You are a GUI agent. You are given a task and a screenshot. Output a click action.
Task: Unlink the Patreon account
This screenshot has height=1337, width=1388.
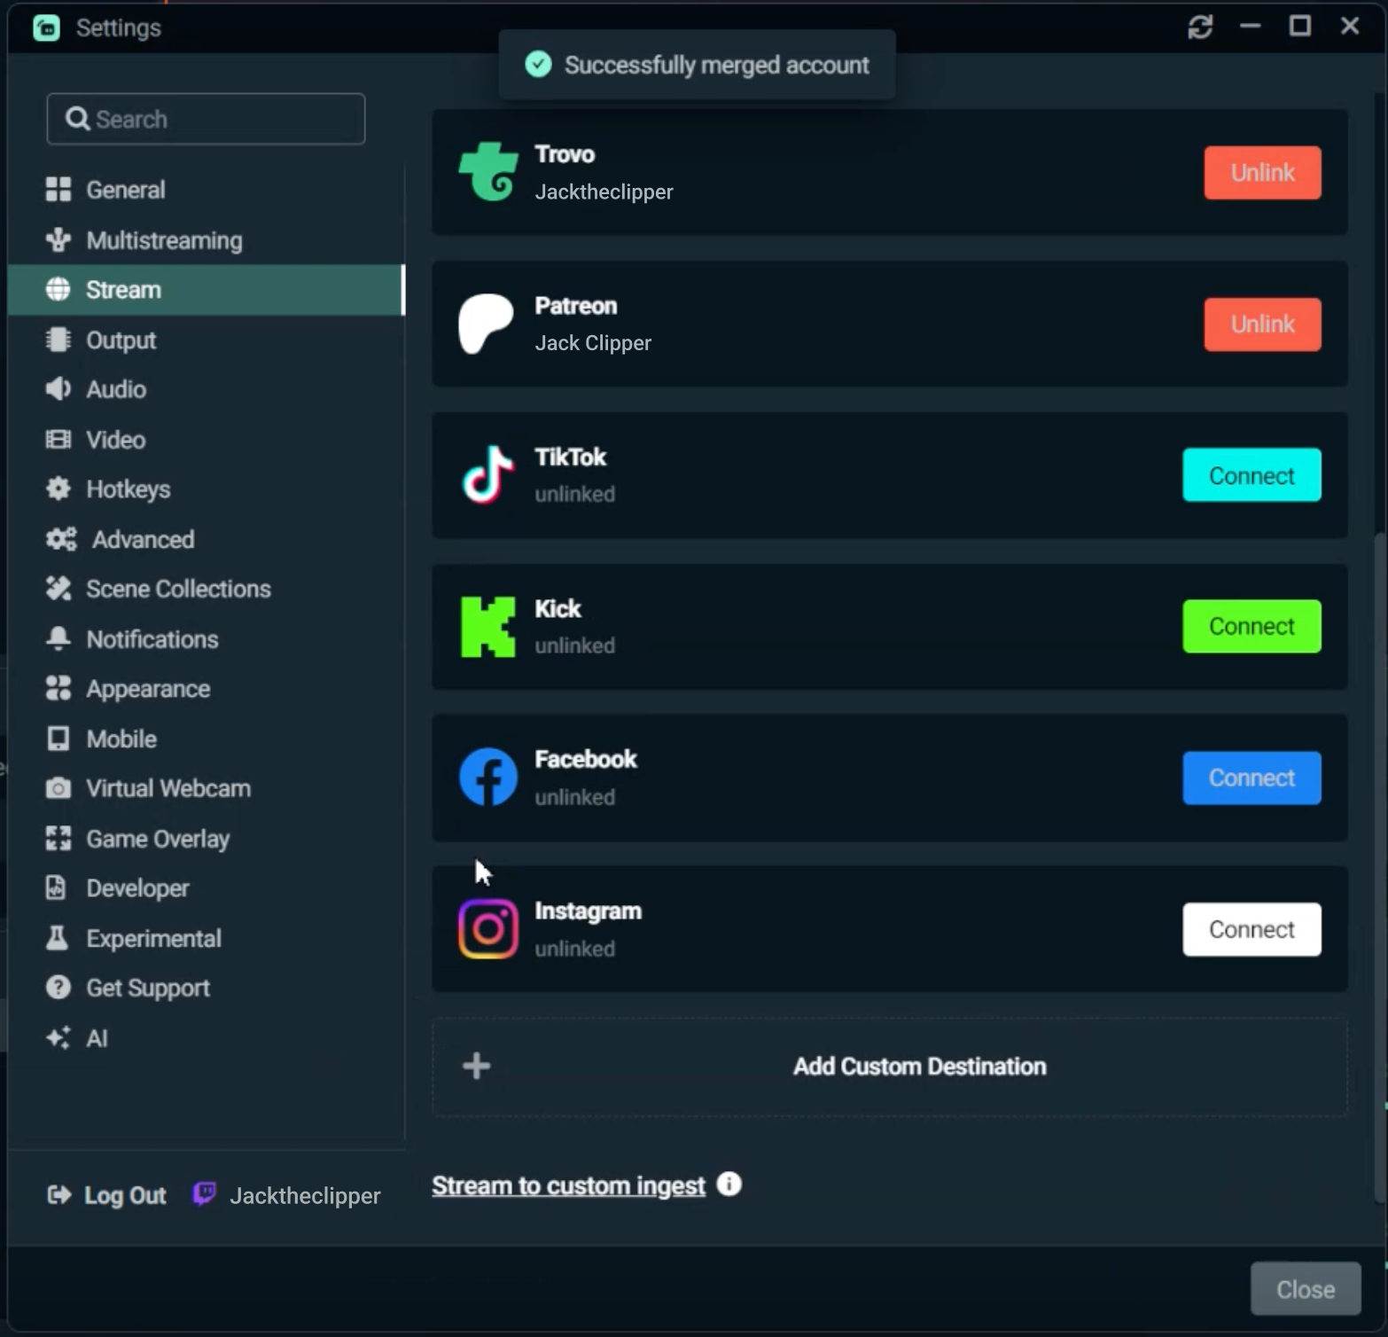tap(1262, 324)
